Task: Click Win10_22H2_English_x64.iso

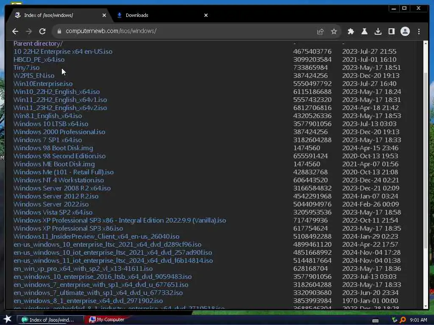Action: coord(57,91)
